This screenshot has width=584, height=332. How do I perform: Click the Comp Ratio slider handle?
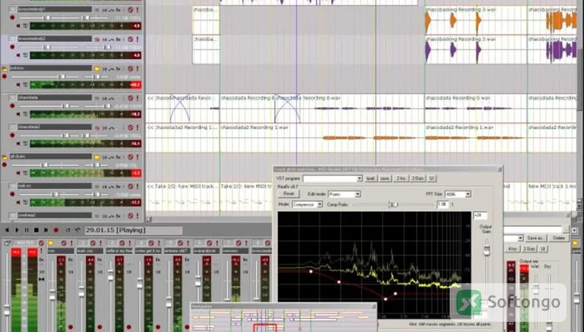[x=394, y=205]
